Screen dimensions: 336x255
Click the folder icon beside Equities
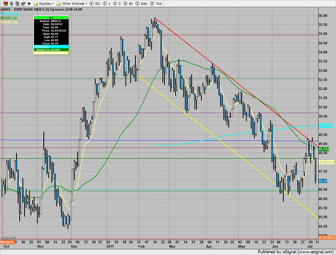click(x=36, y=4)
